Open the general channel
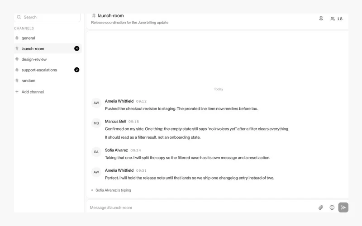Viewport: 362px width, 226px height. pos(48,38)
